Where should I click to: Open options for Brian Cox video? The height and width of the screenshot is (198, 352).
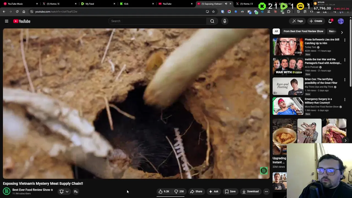tap(345, 80)
